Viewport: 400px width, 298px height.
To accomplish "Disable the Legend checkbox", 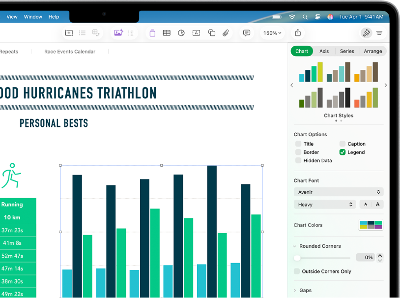I will (342, 152).
